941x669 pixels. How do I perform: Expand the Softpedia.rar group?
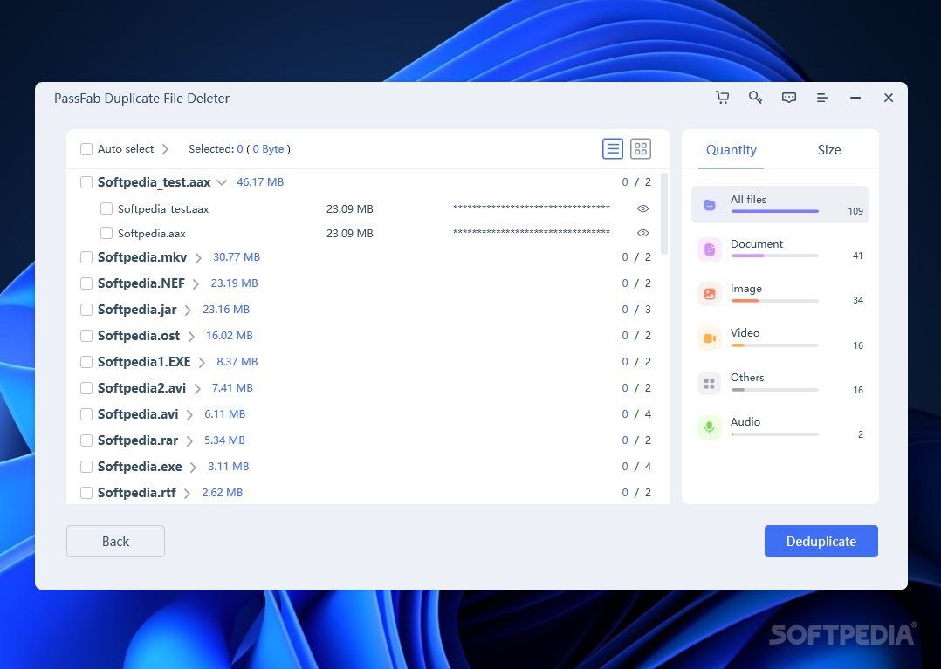pyautogui.click(x=189, y=441)
